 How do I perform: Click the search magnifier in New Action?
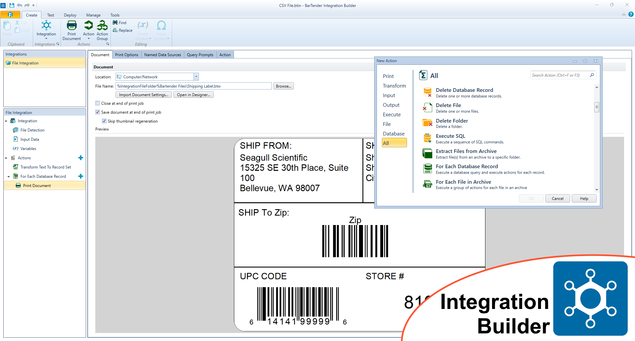(x=592, y=75)
